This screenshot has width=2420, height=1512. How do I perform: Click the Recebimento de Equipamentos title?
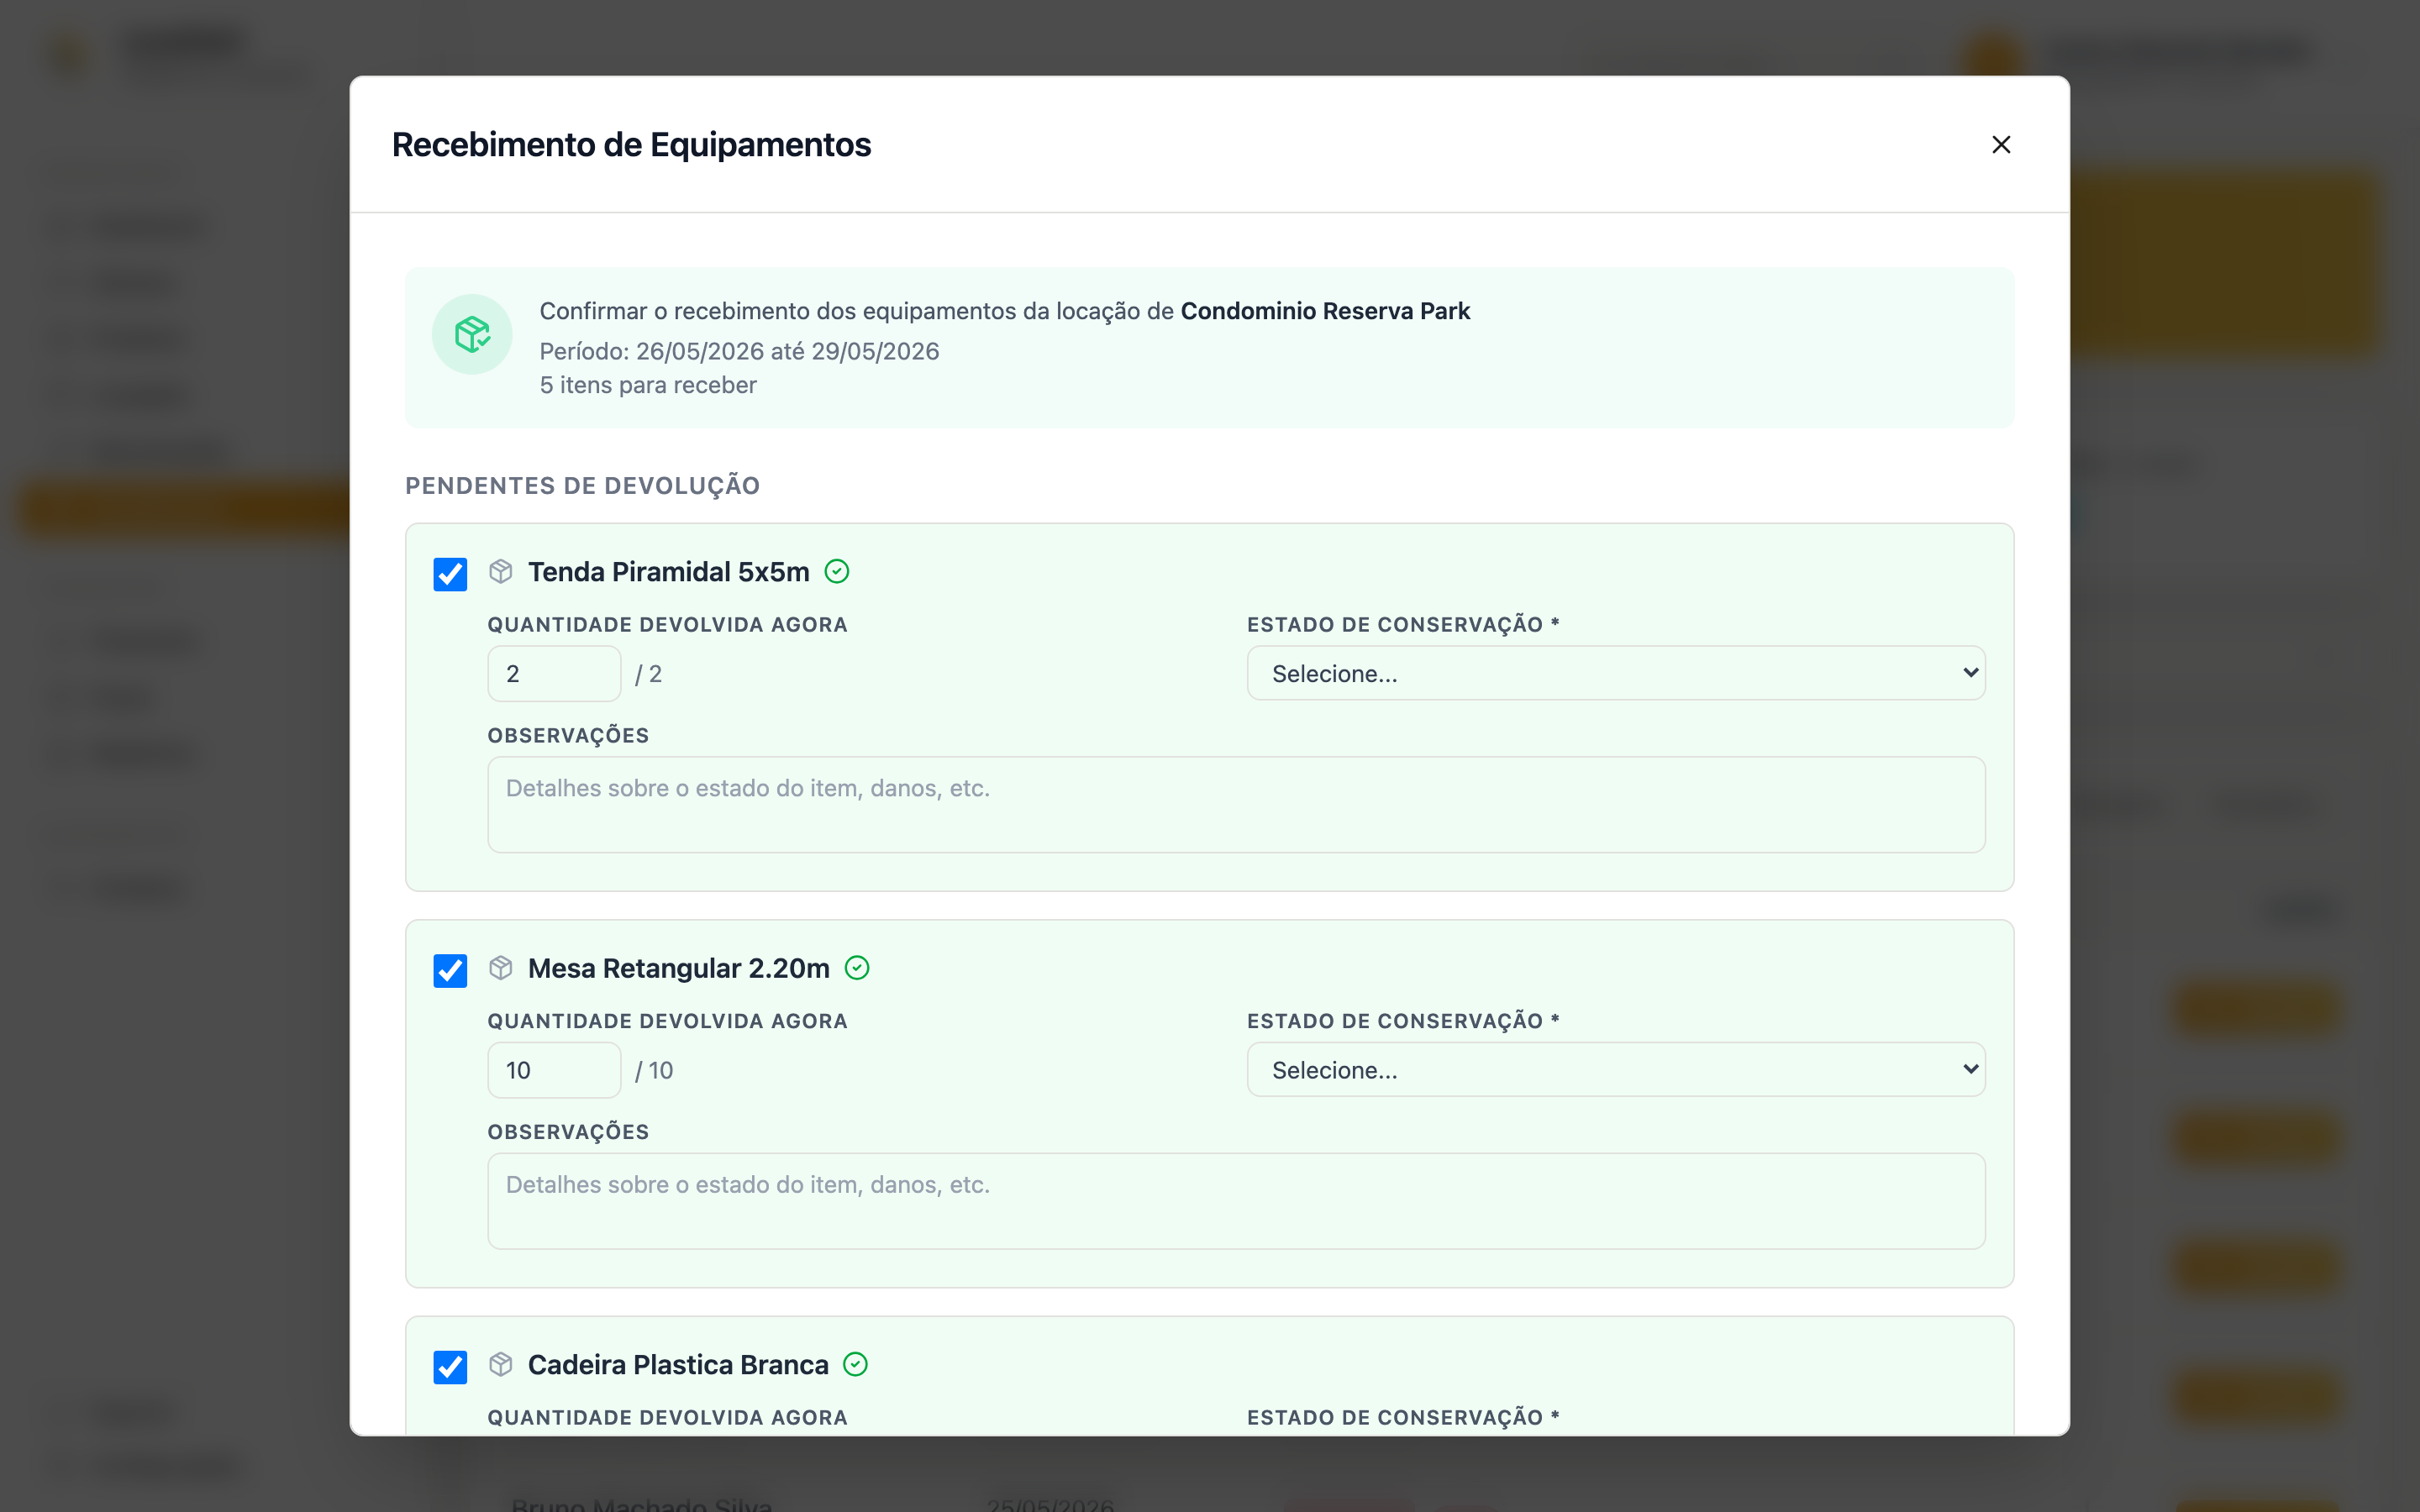click(x=632, y=145)
